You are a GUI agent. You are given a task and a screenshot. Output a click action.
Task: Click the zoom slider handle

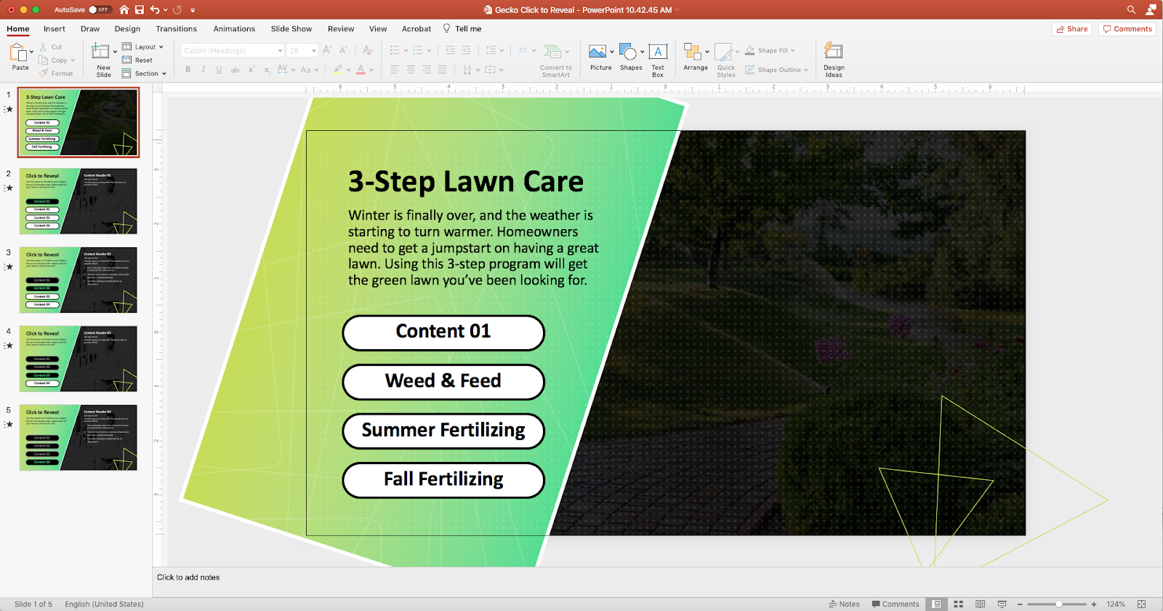(1059, 604)
